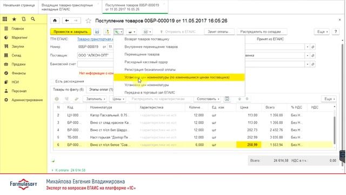This screenshot has width=346, height=195.
Task: Click Распределить по складам button
Action: pyautogui.click(x=262, y=32)
